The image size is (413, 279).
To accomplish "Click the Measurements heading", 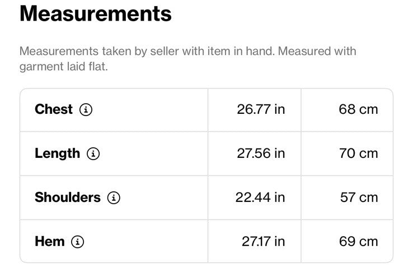I will click(96, 13).
